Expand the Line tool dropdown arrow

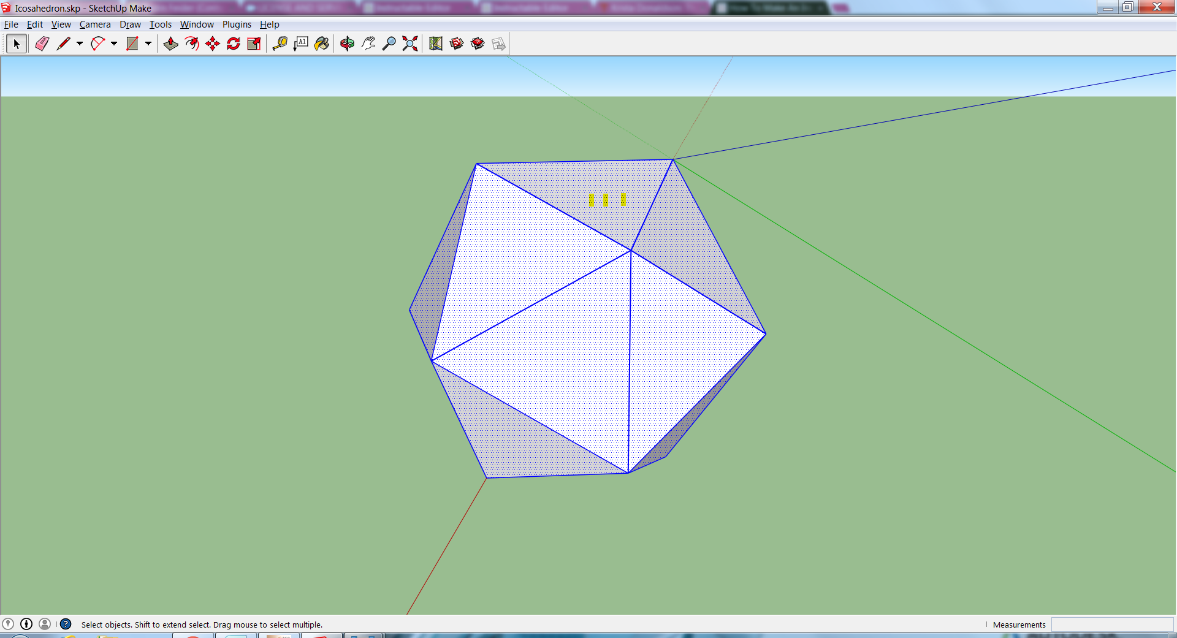pyautogui.click(x=79, y=45)
